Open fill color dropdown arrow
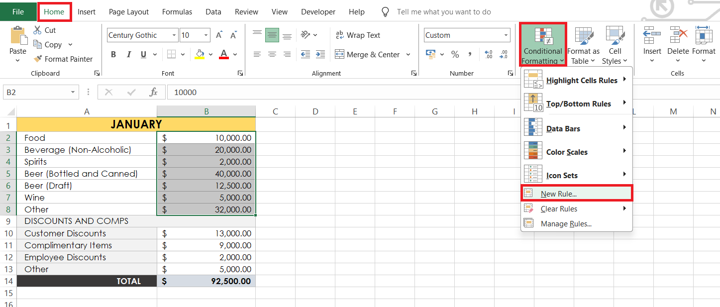 click(210, 54)
